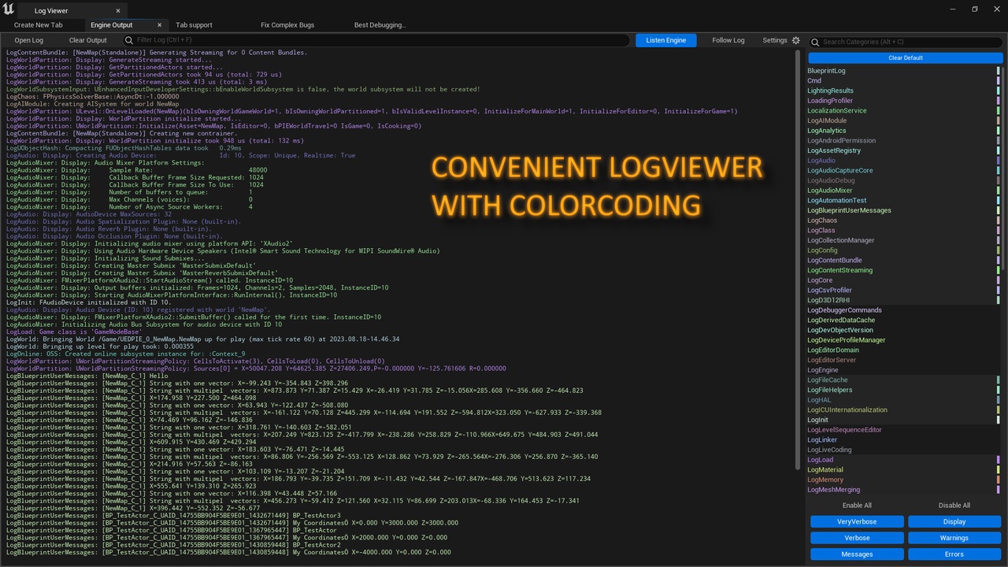Close the Engine Output tab
Image resolution: width=1008 pixels, height=567 pixels.
click(159, 25)
